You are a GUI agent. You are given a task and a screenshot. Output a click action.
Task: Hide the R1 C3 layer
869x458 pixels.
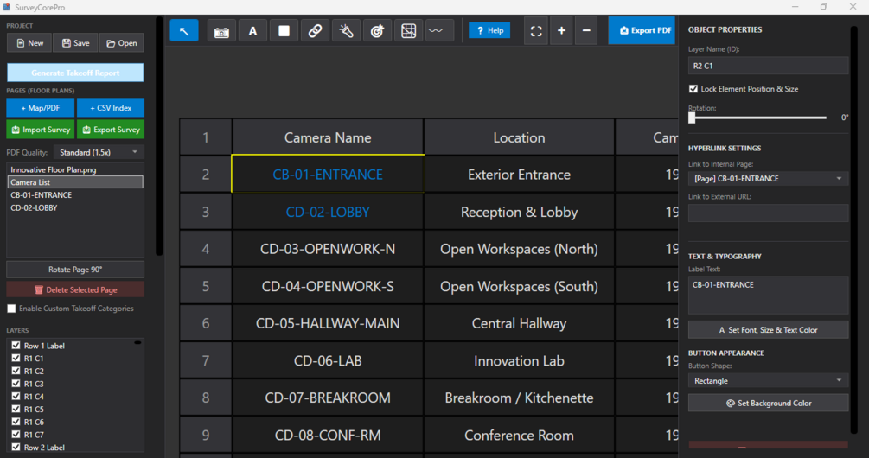click(x=16, y=384)
